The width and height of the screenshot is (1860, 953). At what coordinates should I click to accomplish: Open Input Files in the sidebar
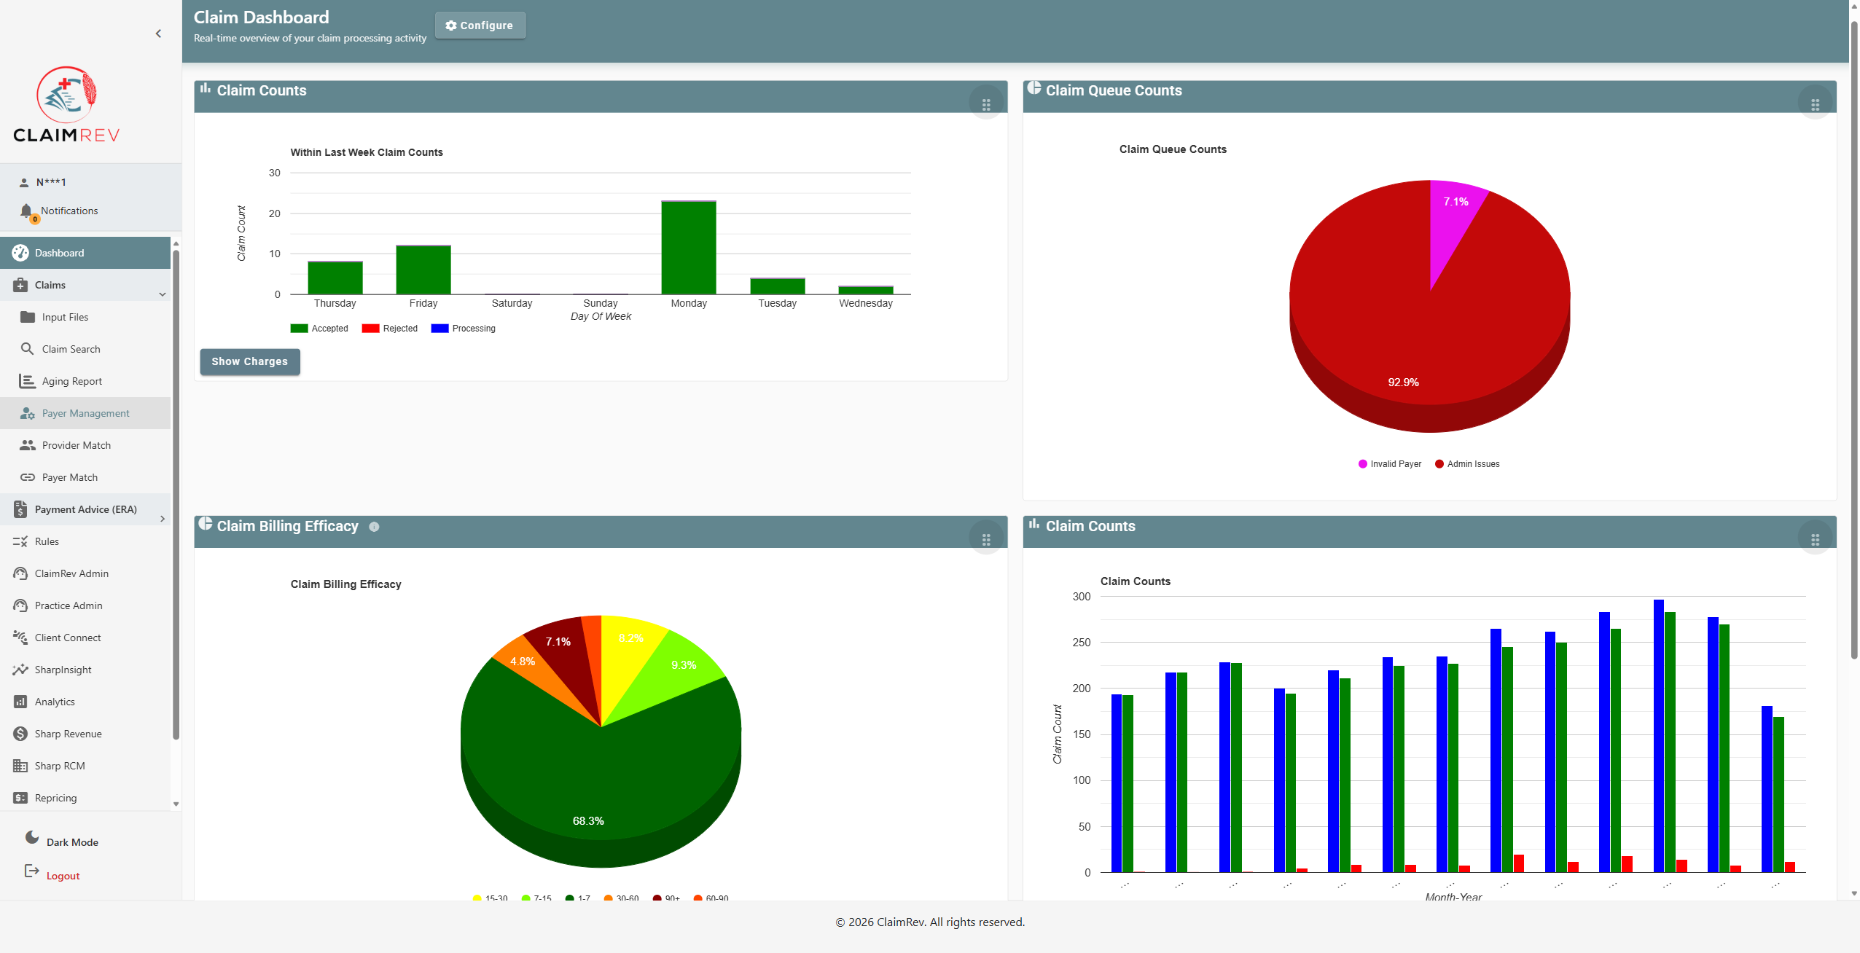85,317
